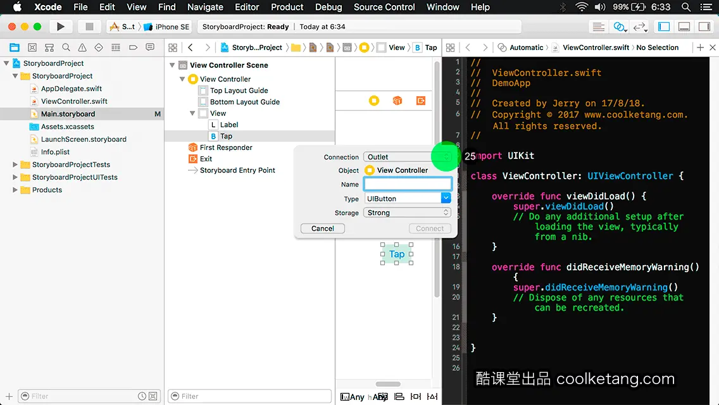Select the Label item in document outline

pyautogui.click(x=229, y=125)
